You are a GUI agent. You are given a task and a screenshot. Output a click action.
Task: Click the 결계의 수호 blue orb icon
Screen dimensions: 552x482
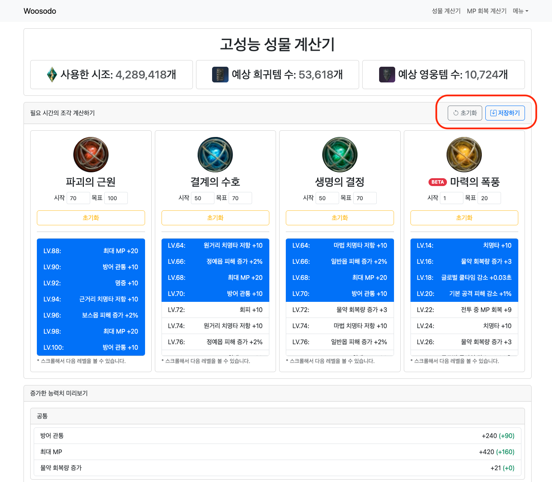pyautogui.click(x=215, y=155)
